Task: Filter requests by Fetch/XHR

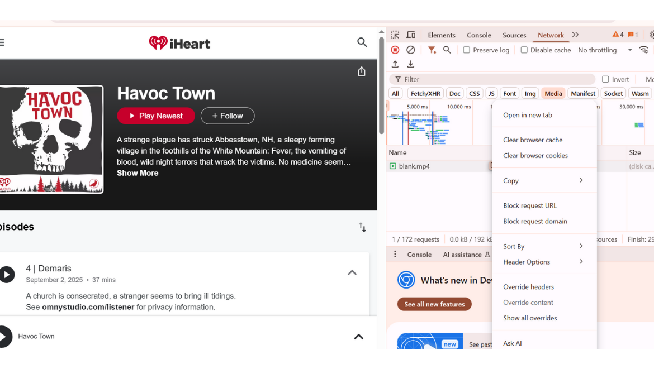Action: point(425,94)
